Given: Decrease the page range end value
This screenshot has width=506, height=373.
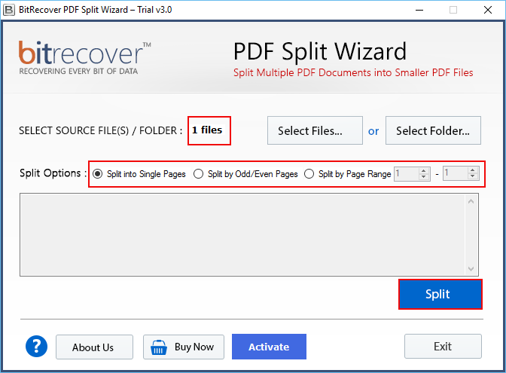Looking at the screenshot, I should [472, 176].
